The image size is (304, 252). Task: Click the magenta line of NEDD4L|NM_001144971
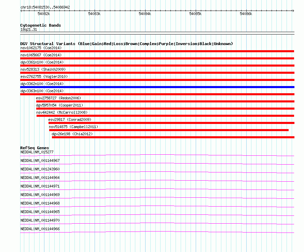pyautogui.click(x=157, y=189)
